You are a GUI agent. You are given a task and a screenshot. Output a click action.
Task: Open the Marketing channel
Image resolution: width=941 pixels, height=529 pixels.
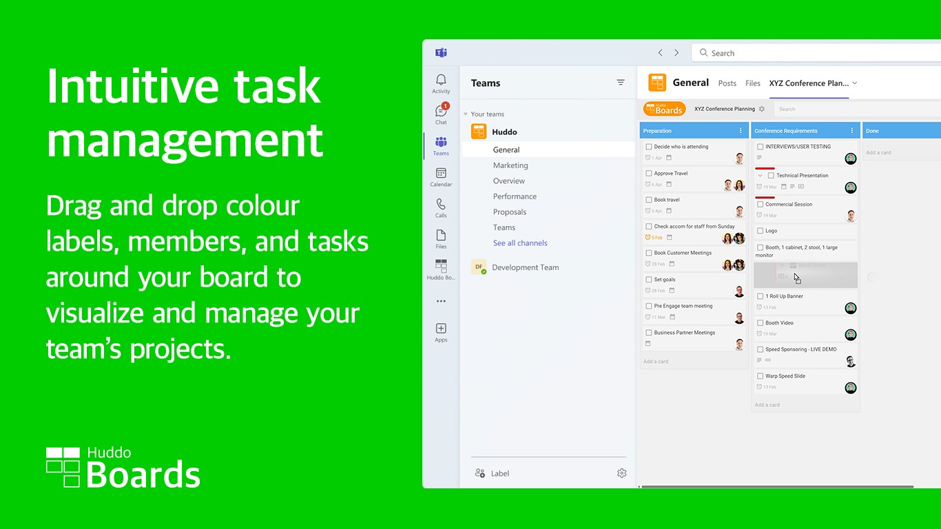pos(510,165)
